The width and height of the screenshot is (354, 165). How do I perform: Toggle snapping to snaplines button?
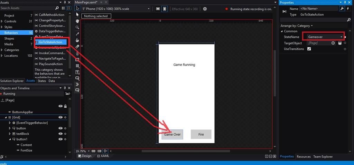pyautogui.click(x=105, y=151)
